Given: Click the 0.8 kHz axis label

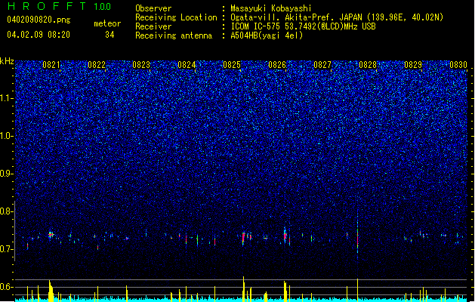Looking at the screenshot, I should [x=7, y=211].
